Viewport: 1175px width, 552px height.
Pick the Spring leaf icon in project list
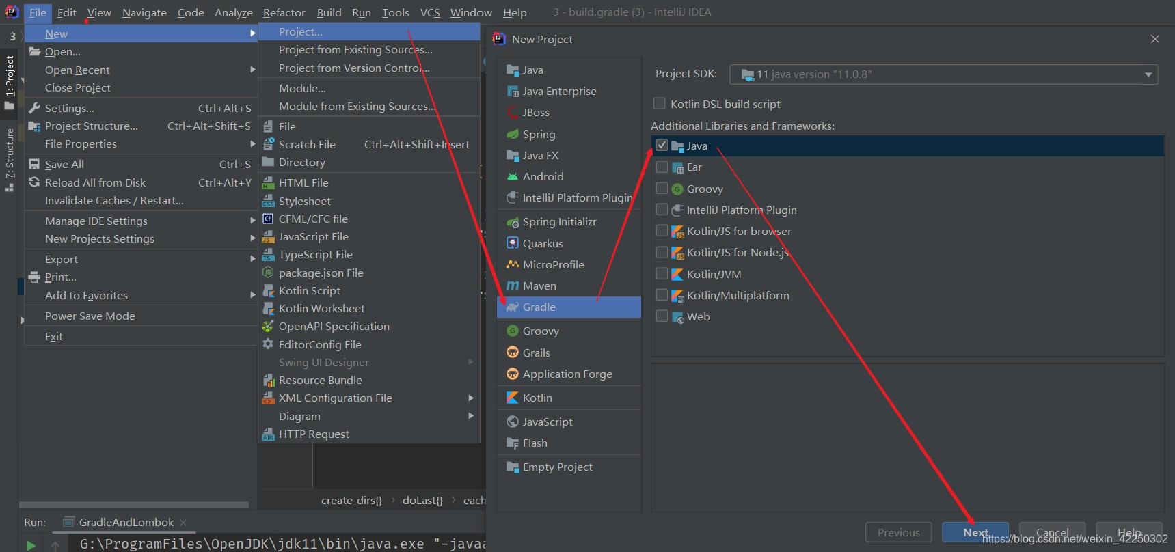pyautogui.click(x=512, y=134)
